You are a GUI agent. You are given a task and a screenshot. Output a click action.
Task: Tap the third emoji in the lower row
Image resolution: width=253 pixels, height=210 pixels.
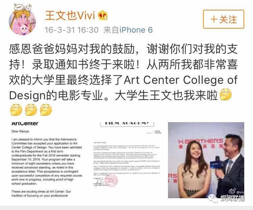[46, 110]
